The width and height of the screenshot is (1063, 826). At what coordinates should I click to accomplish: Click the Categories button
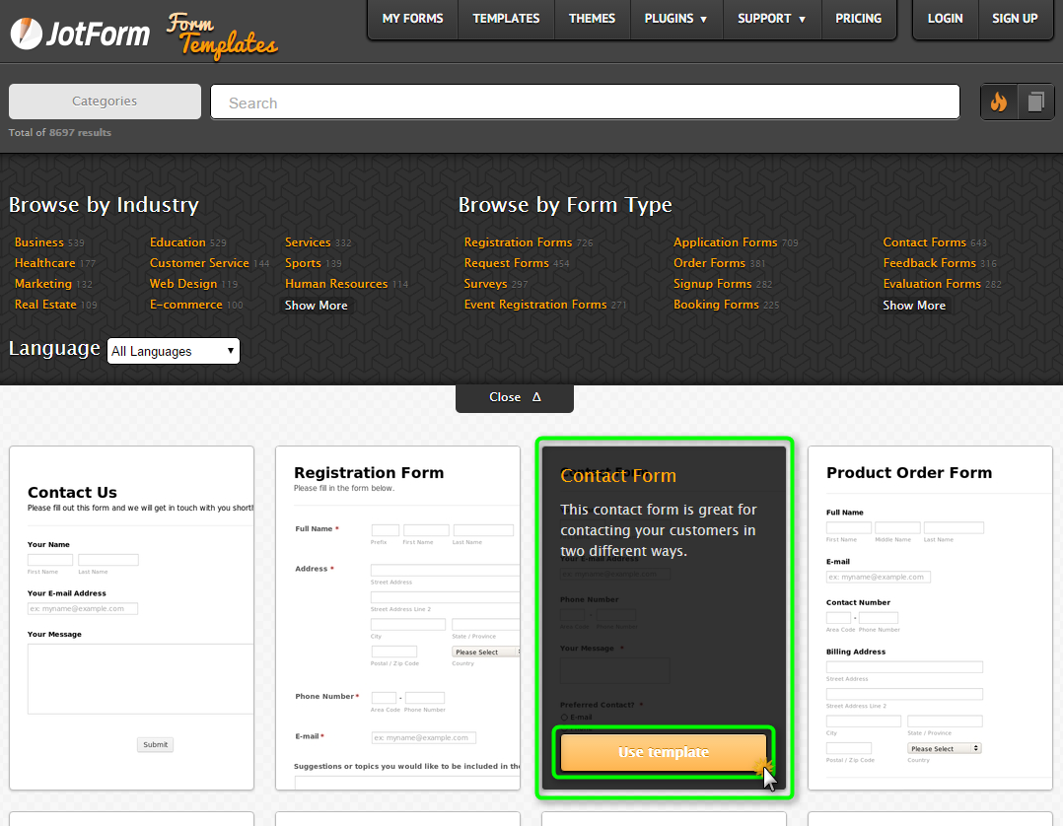pyautogui.click(x=105, y=102)
